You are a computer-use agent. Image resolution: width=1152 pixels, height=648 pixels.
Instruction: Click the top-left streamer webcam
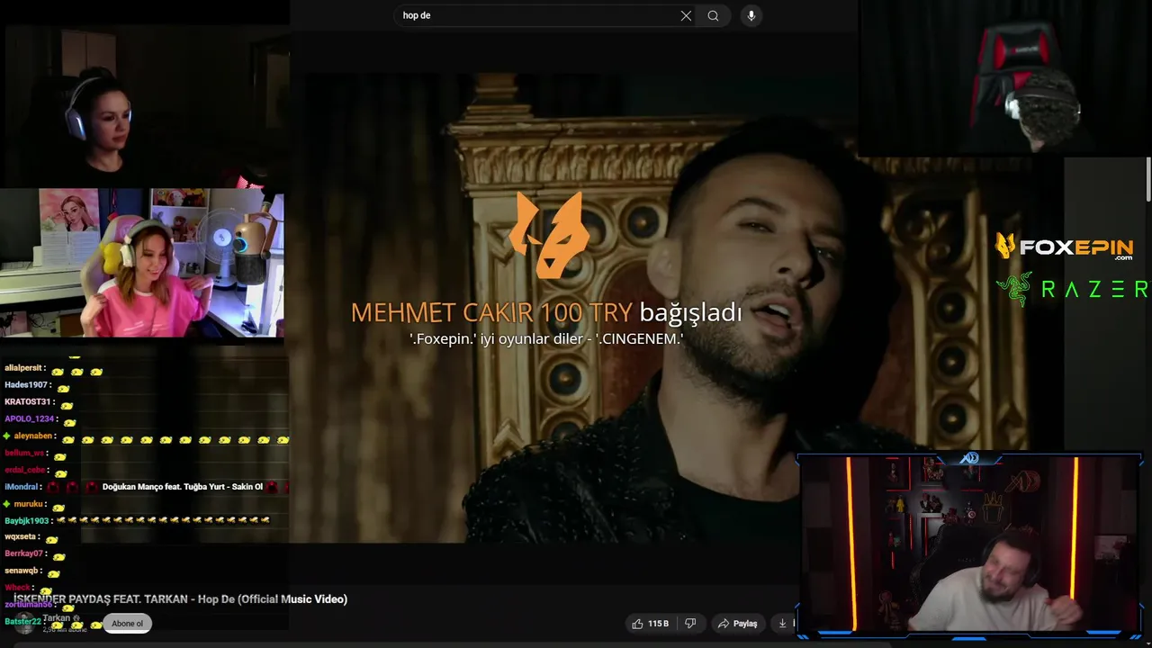click(x=144, y=106)
